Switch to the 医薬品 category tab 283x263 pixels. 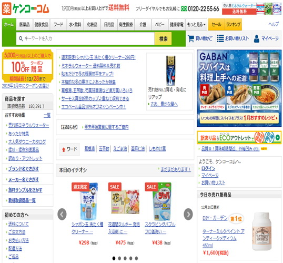(25, 24)
